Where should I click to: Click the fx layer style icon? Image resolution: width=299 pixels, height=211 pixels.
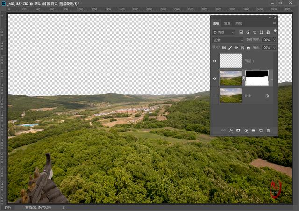click(231, 131)
